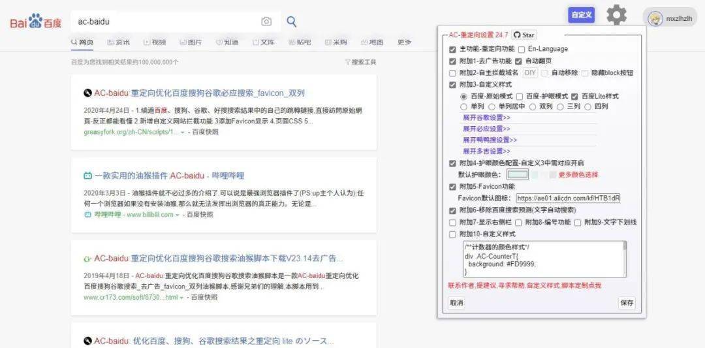Open the settings gear icon

tap(616, 15)
